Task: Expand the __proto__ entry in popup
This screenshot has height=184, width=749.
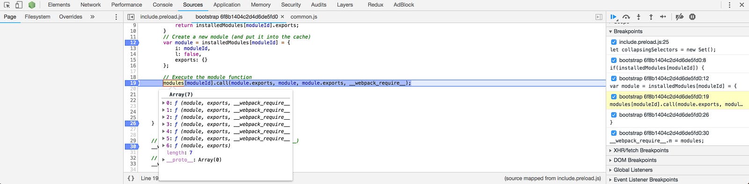Action: coord(163,160)
